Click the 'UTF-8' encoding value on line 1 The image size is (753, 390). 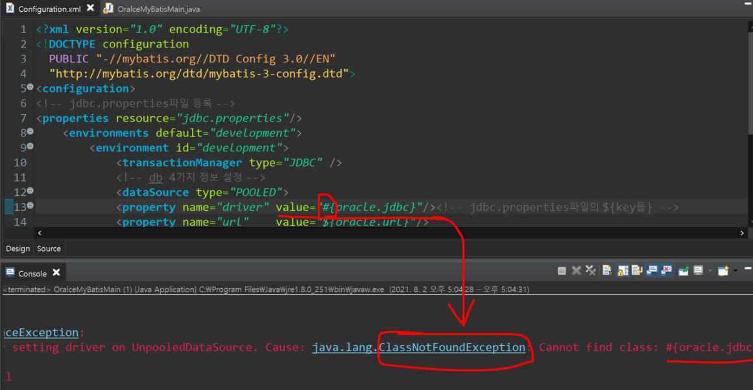256,29
